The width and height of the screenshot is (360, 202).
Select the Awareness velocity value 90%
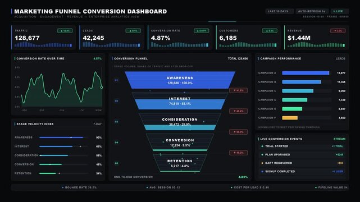tap(99, 137)
